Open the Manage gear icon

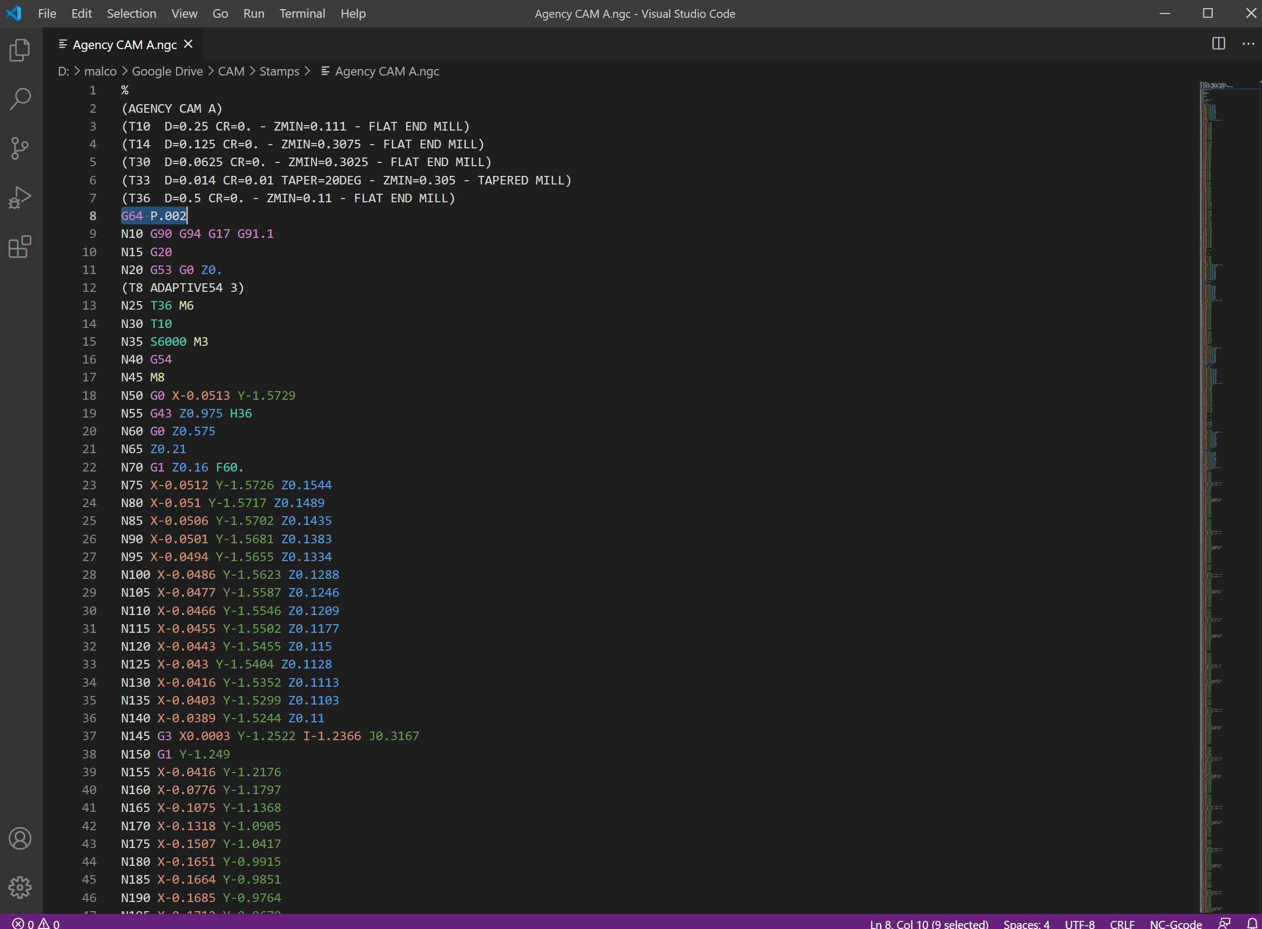coord(21,887)
